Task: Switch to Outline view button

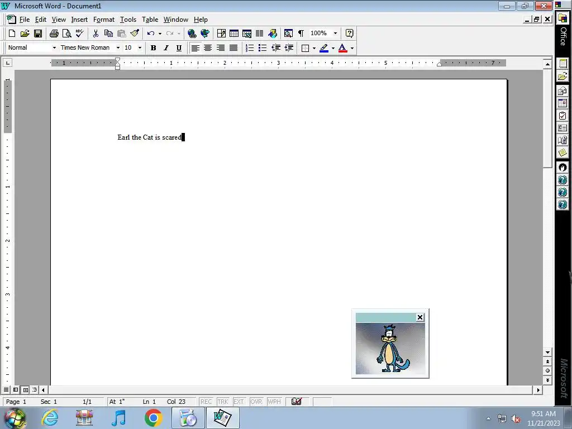Action: [34, 390]
